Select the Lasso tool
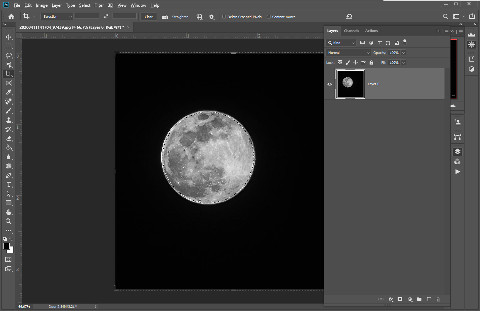This screenshot has width=480, height=311. pyautogui.click(x=9, y=55)
